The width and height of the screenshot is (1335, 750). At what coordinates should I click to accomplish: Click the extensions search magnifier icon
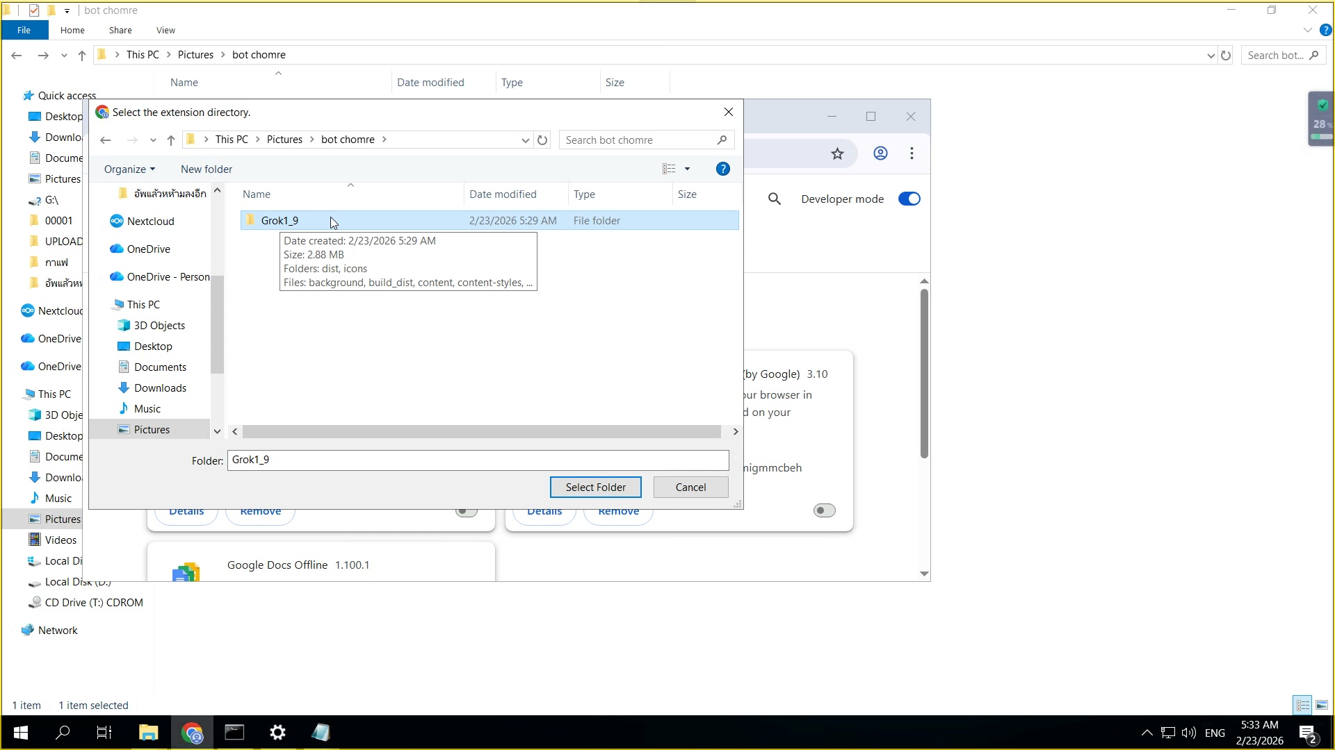pos(774,199)
